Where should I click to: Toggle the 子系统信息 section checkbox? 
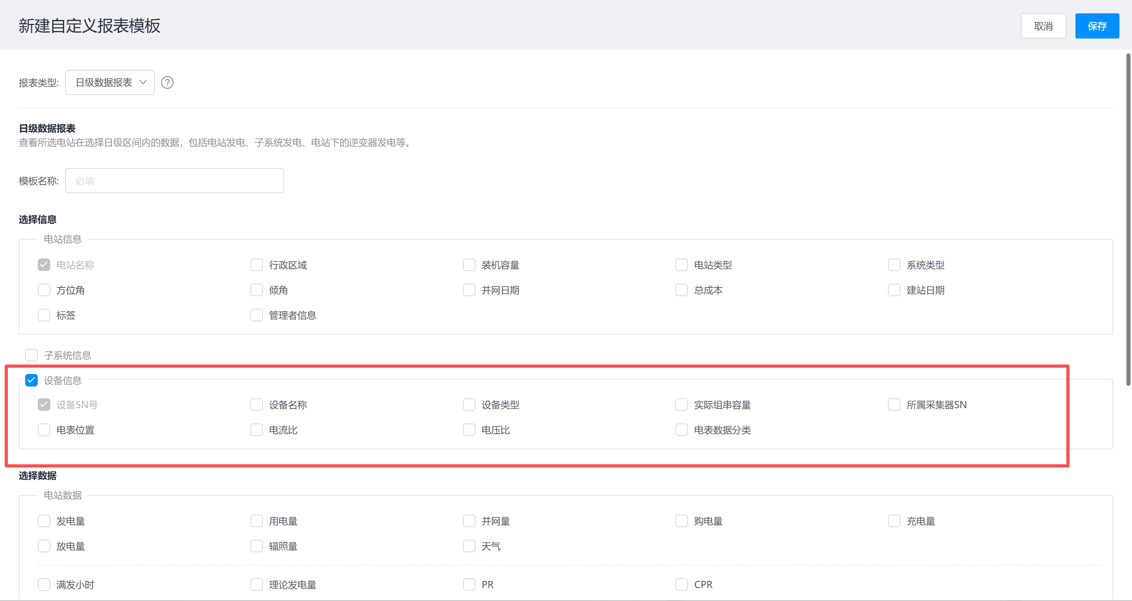(x=31, y=355)
